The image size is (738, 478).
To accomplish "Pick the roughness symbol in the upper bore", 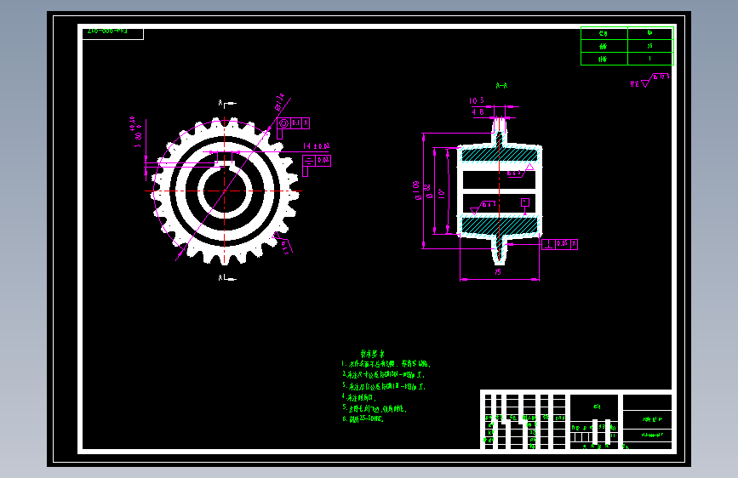I will [x=521, y=171].
